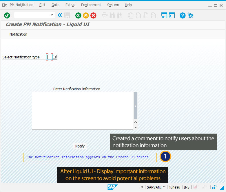Viewport: 226px width, 192px height.
Task: Open the Extras menu
Action: click(x=70, y=5)
